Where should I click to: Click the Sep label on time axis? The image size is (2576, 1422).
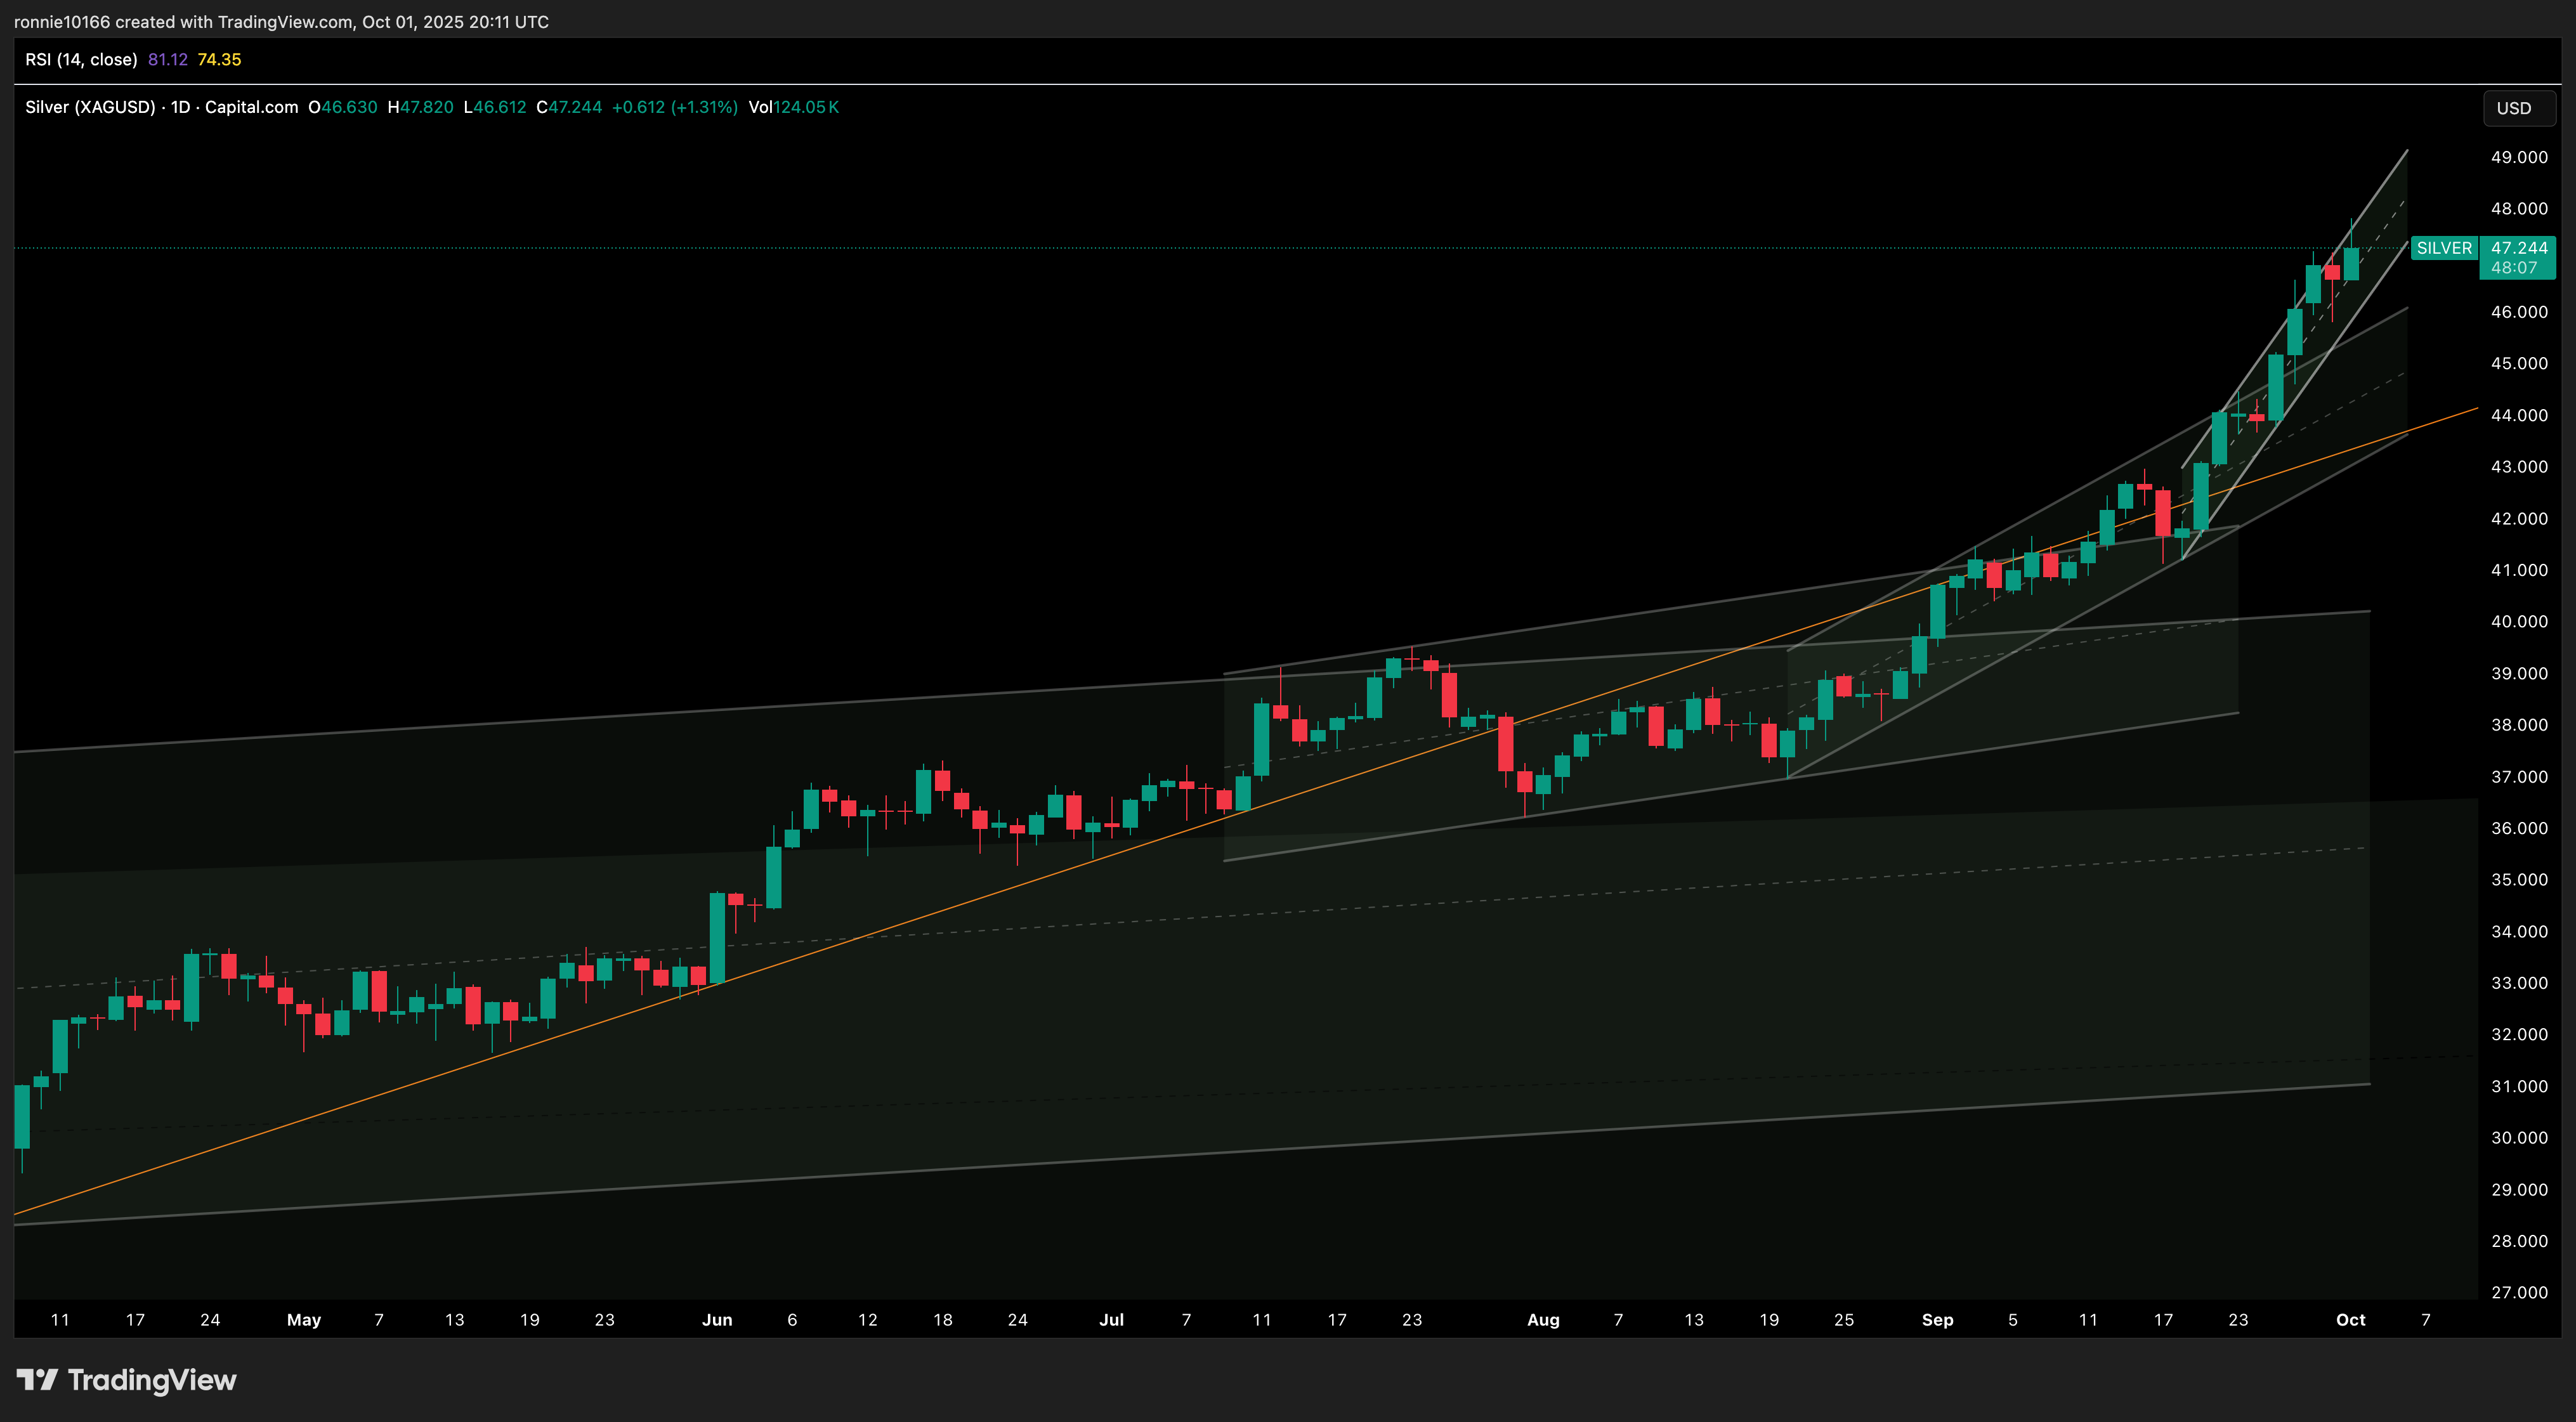[1937, 1319]
